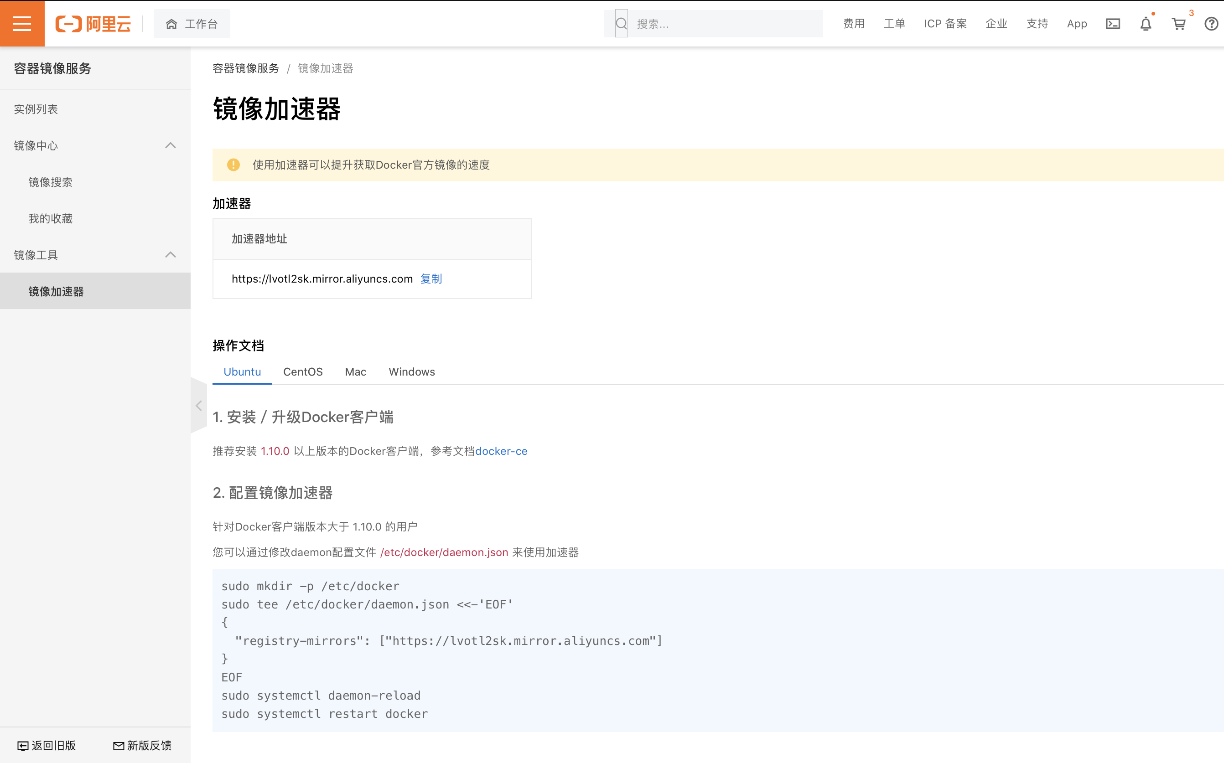1224x763 pixels.
Task: Switch to the Mac tab
Action: (x=356, y=372)
